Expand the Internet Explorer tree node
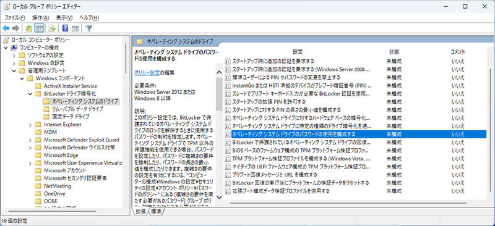 click(x=30, y=125)
